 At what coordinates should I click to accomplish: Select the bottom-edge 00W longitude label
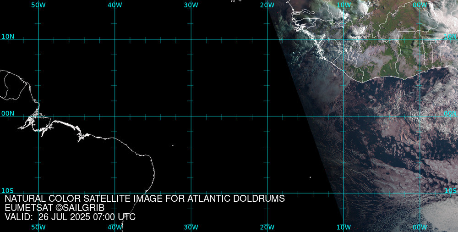pyautogui.click(x=420, y=227)
